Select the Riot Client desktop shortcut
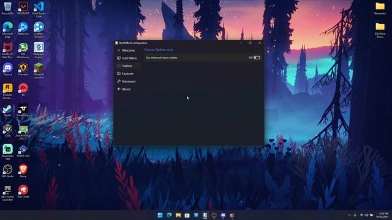 [x=23, y=191]
